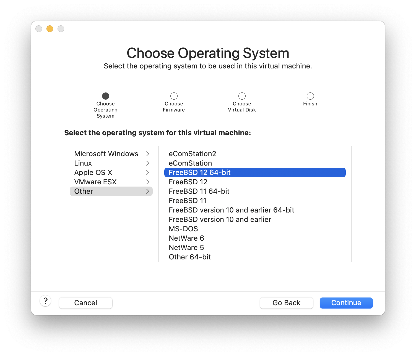Cancel the virtual machine wizard
The image size is (416, 356).
click(85, 303)
